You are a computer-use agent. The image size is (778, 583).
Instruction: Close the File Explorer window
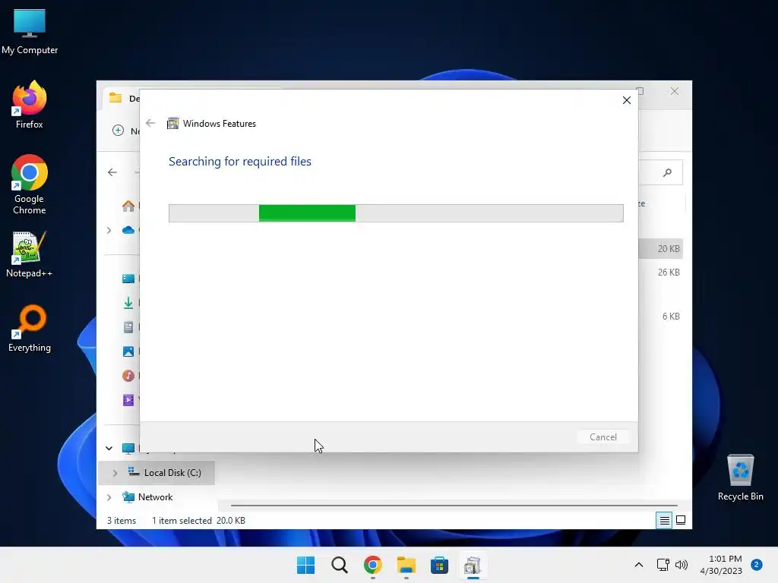point(675,91)
